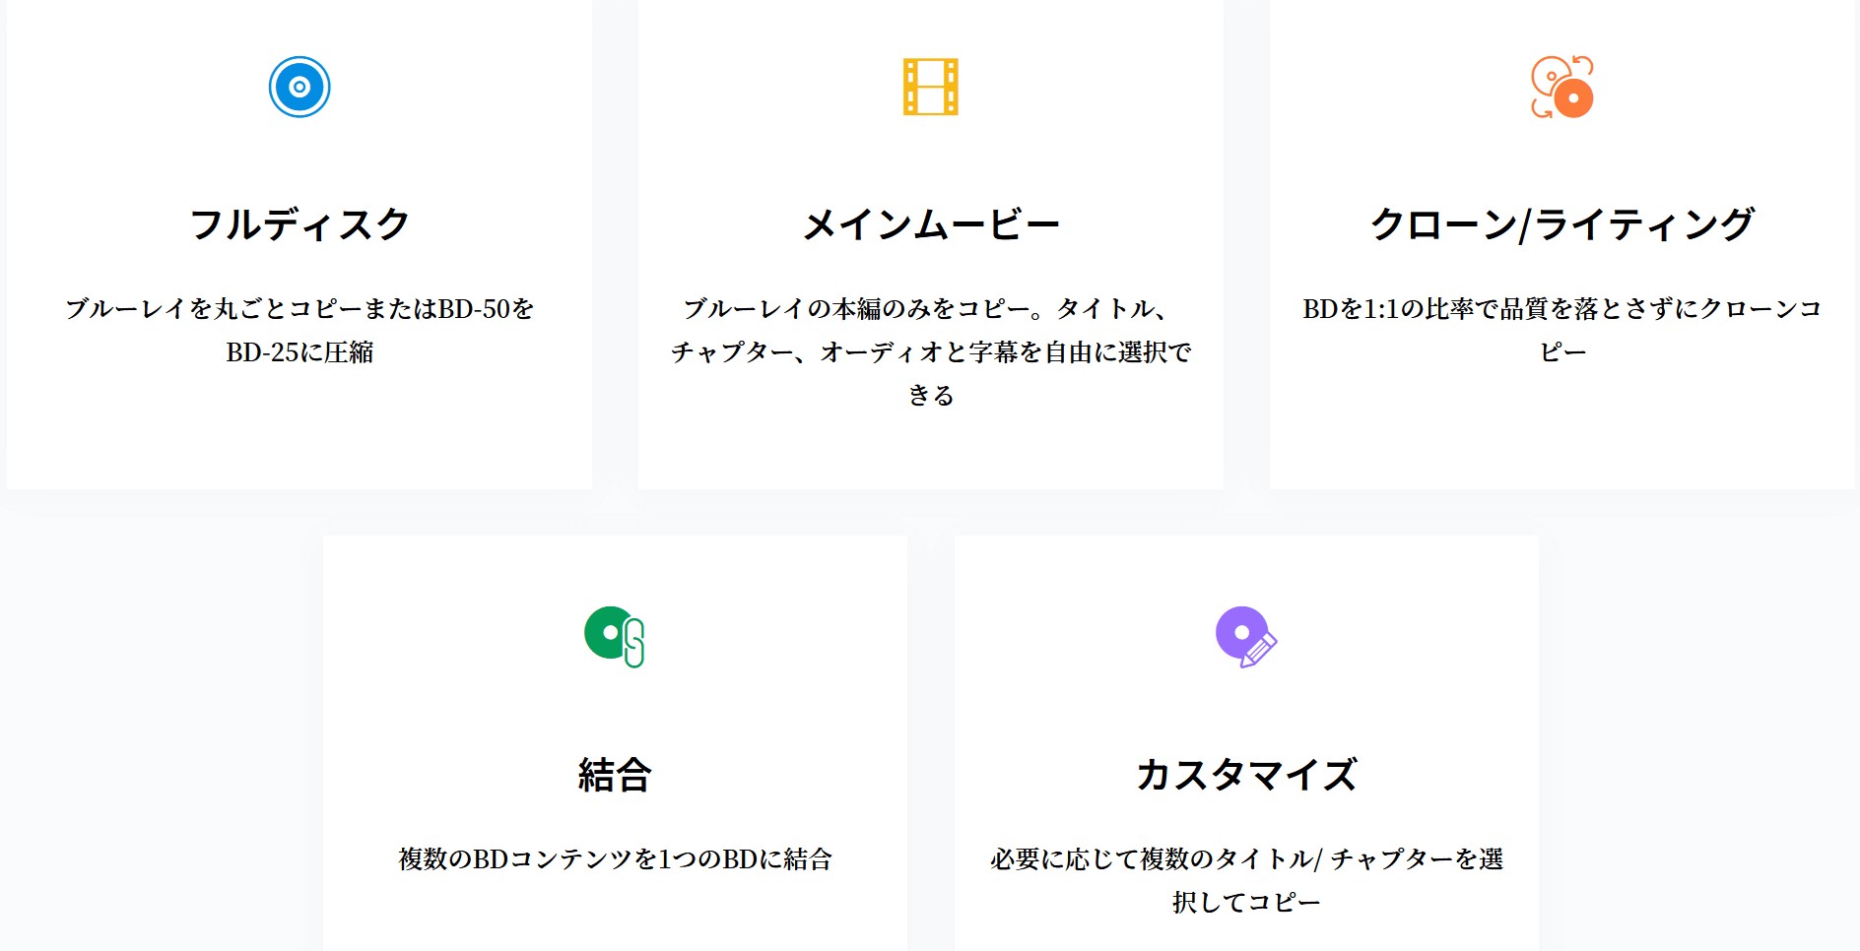Click the blue Full Disc icon

tap(299, 87)
